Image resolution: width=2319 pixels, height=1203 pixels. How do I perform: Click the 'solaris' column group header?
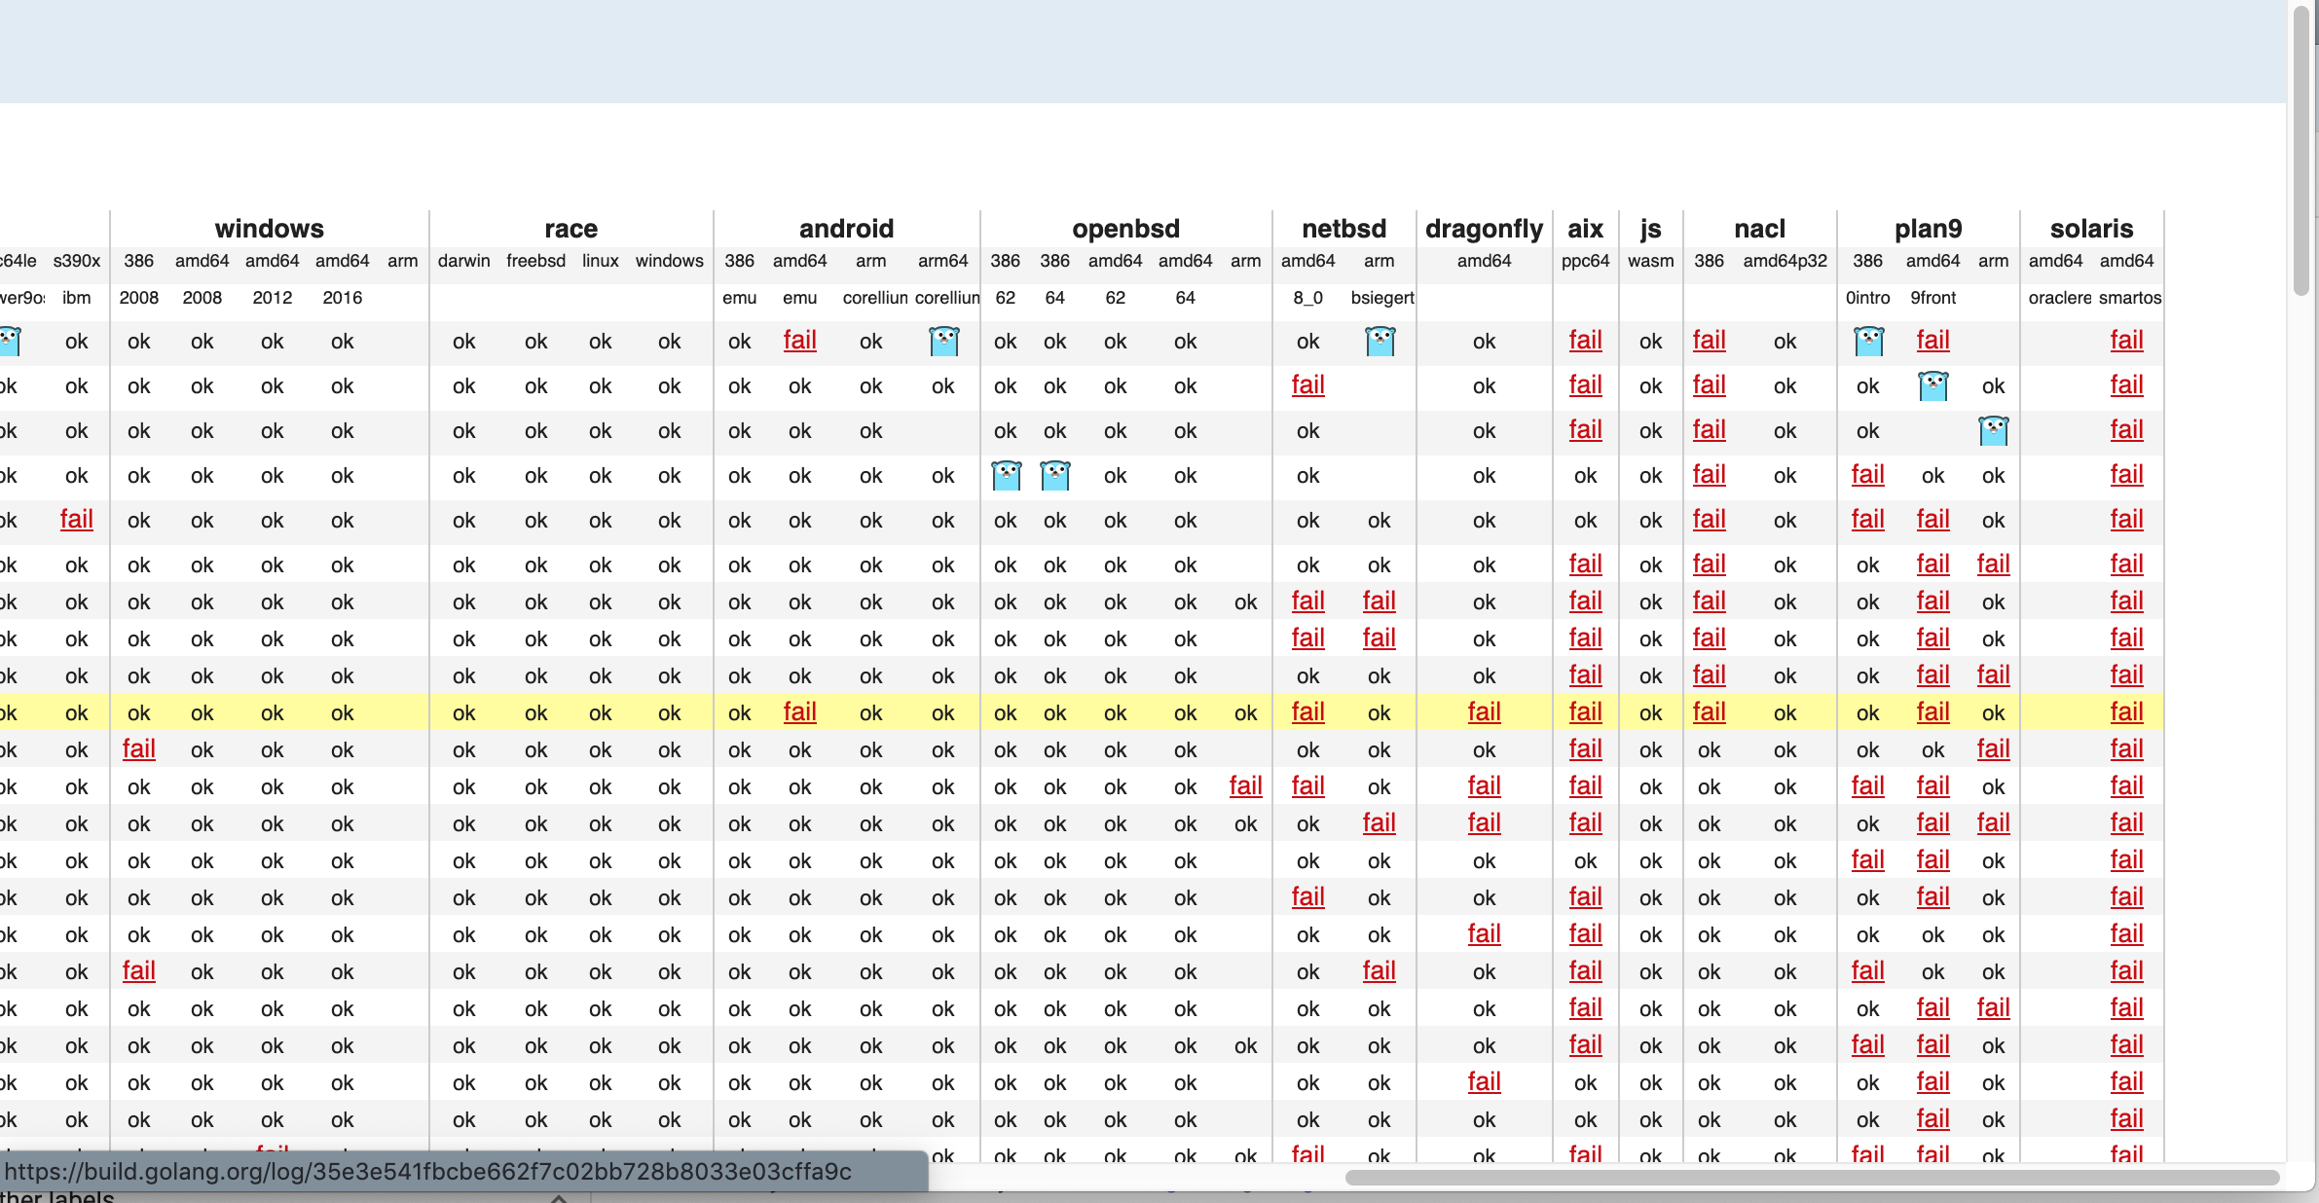click(2092, 229)
